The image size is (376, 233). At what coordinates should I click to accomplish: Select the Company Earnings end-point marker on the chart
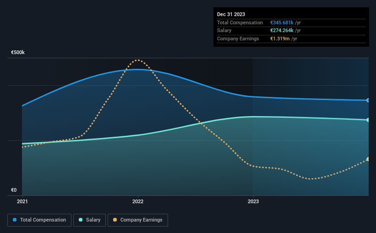point(368,159)
